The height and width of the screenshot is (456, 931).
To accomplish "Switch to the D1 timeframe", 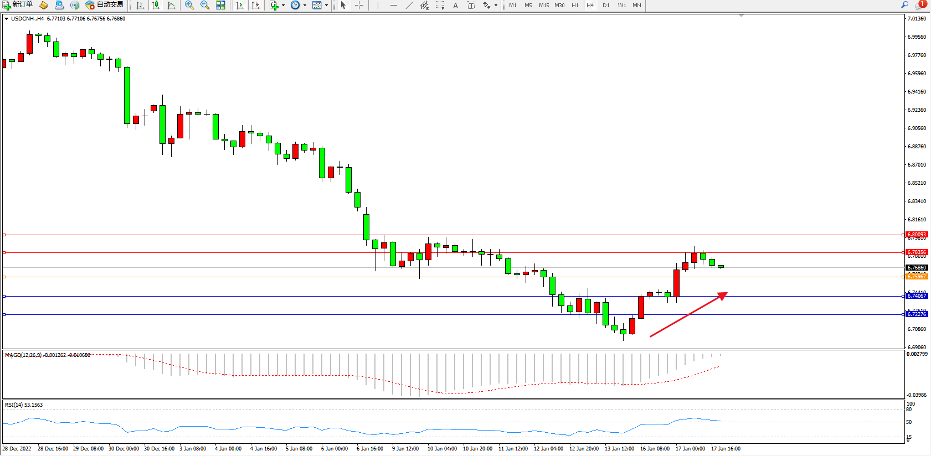I will tap(606, 6).
